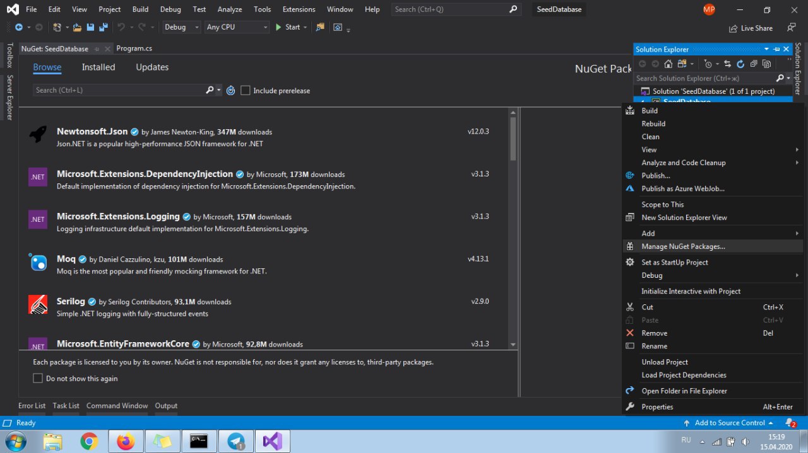Open Windows Explorer from the taskbar
808x453 pixels.
pyautogui.click(x=53, y=442)
